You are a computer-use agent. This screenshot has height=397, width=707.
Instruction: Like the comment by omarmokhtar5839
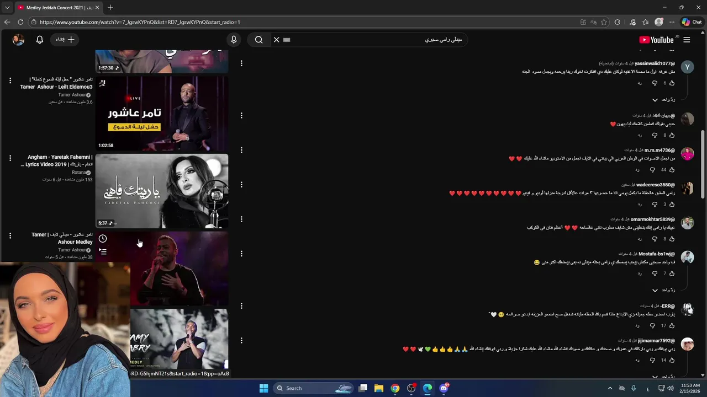point(672,239)
